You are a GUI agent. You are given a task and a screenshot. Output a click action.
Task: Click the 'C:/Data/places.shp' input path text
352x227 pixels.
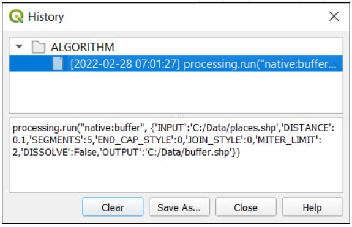coord(234,128)
